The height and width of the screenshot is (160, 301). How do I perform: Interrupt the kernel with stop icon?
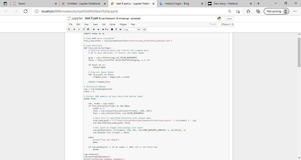[112, 29]
